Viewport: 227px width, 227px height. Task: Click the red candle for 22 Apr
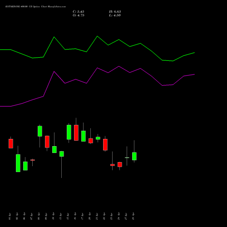coord(105,144)
